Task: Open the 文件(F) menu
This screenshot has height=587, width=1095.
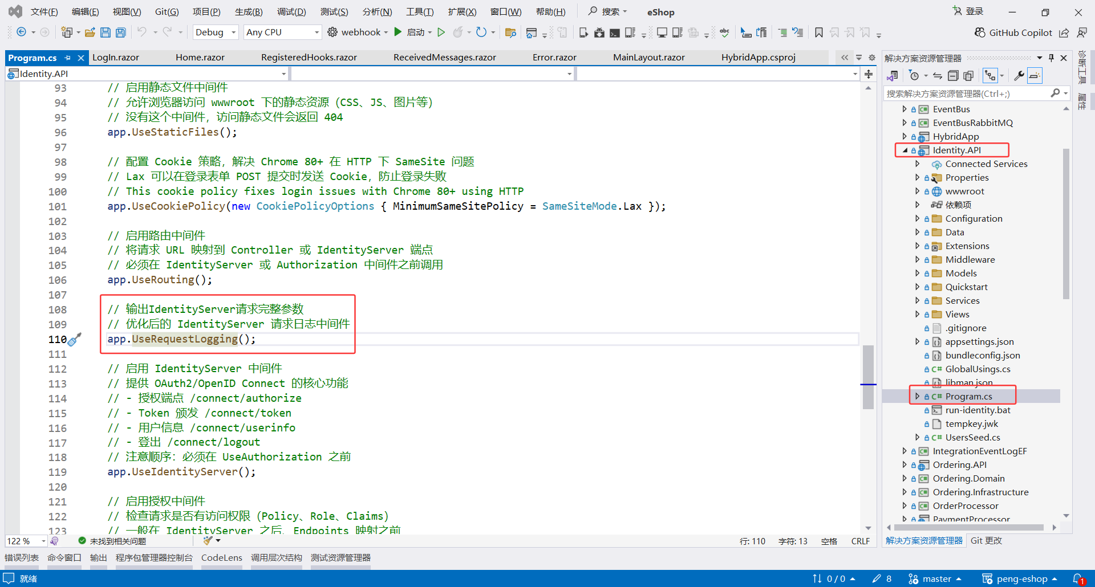Action: coord(44,12)
